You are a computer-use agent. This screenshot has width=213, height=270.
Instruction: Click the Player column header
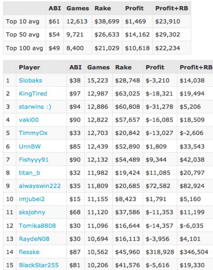(x=29, y=67)
